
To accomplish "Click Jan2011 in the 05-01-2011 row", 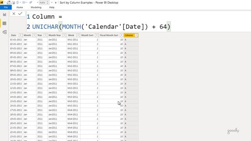I will click(53, 57).
